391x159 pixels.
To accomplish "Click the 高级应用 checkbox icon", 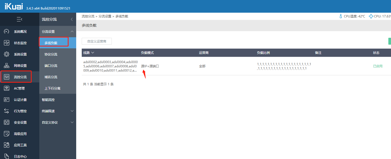I will click(7, 134).
